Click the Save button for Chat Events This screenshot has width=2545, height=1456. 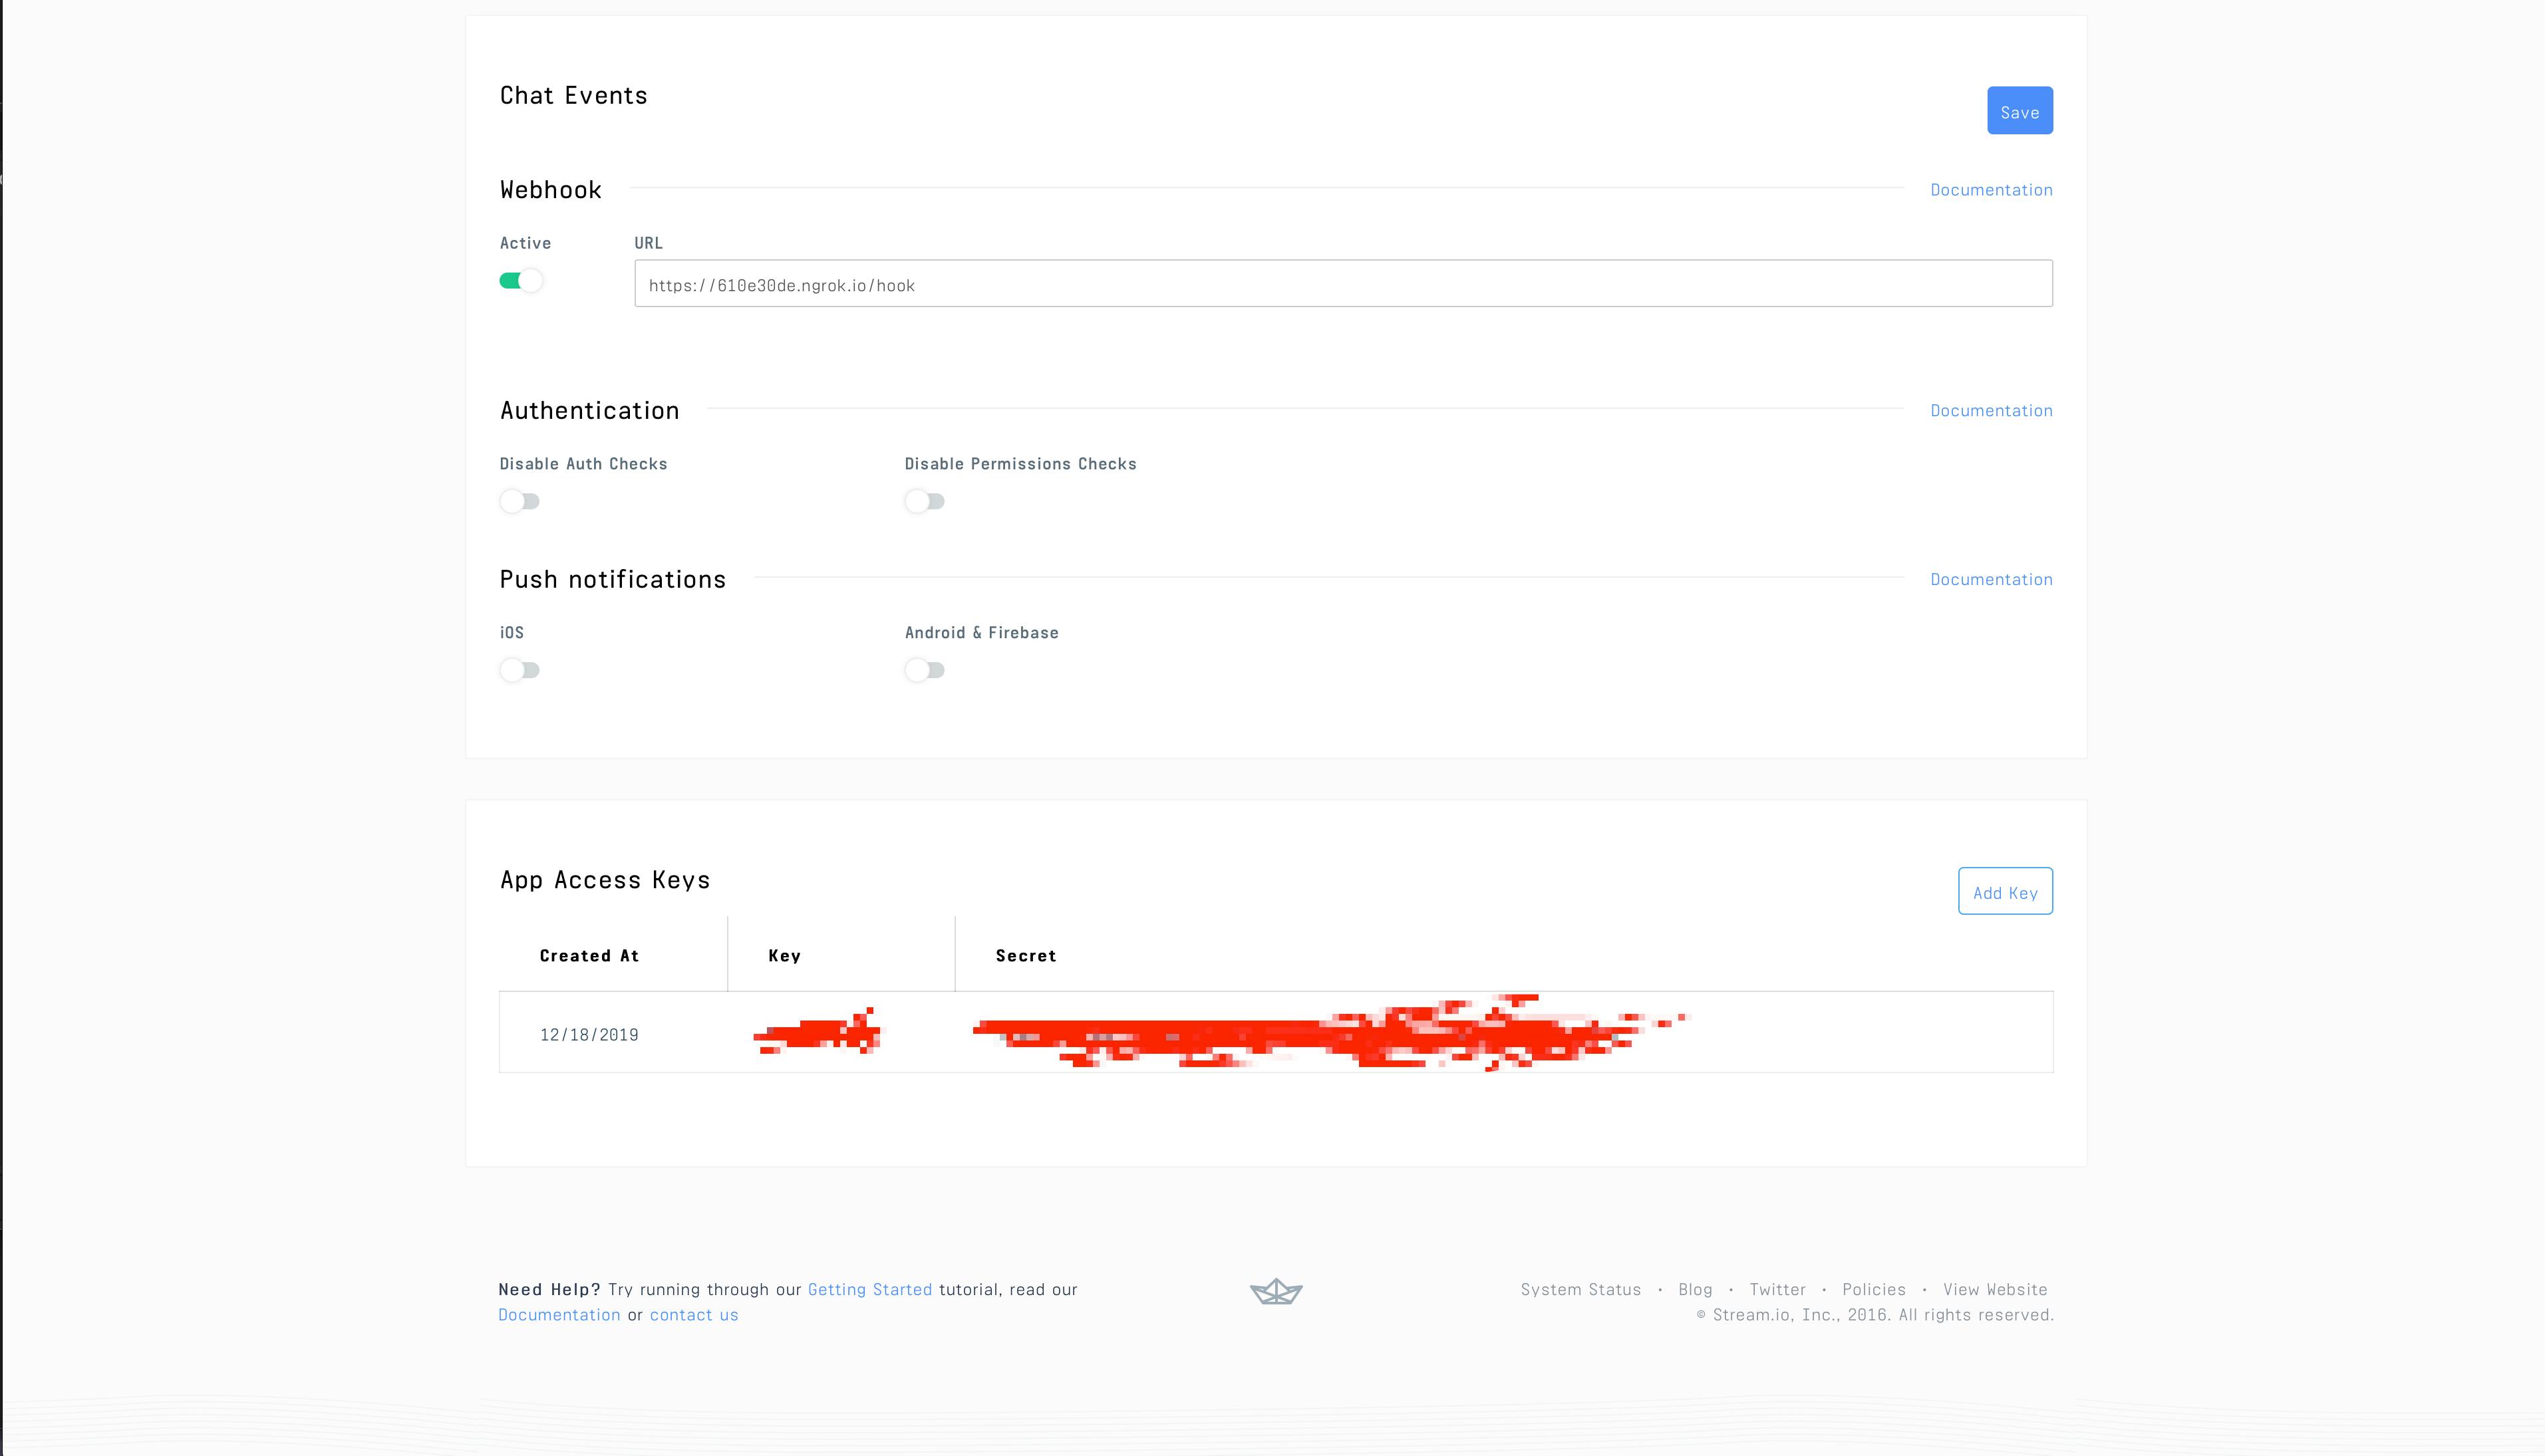pos(2020,110)
